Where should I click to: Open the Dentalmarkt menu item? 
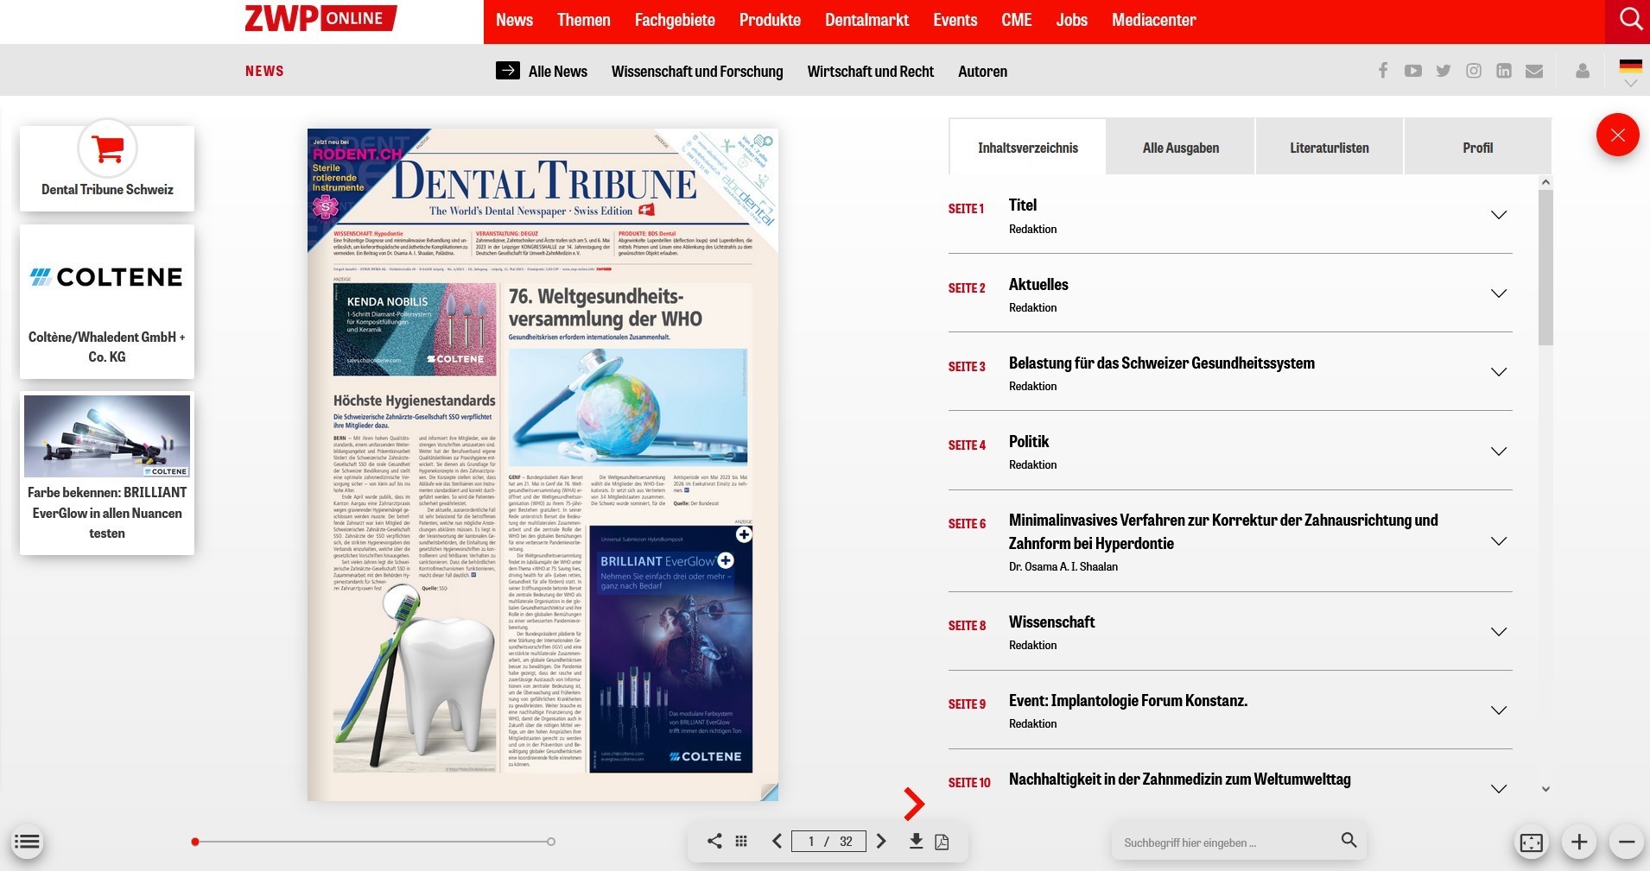866,20
